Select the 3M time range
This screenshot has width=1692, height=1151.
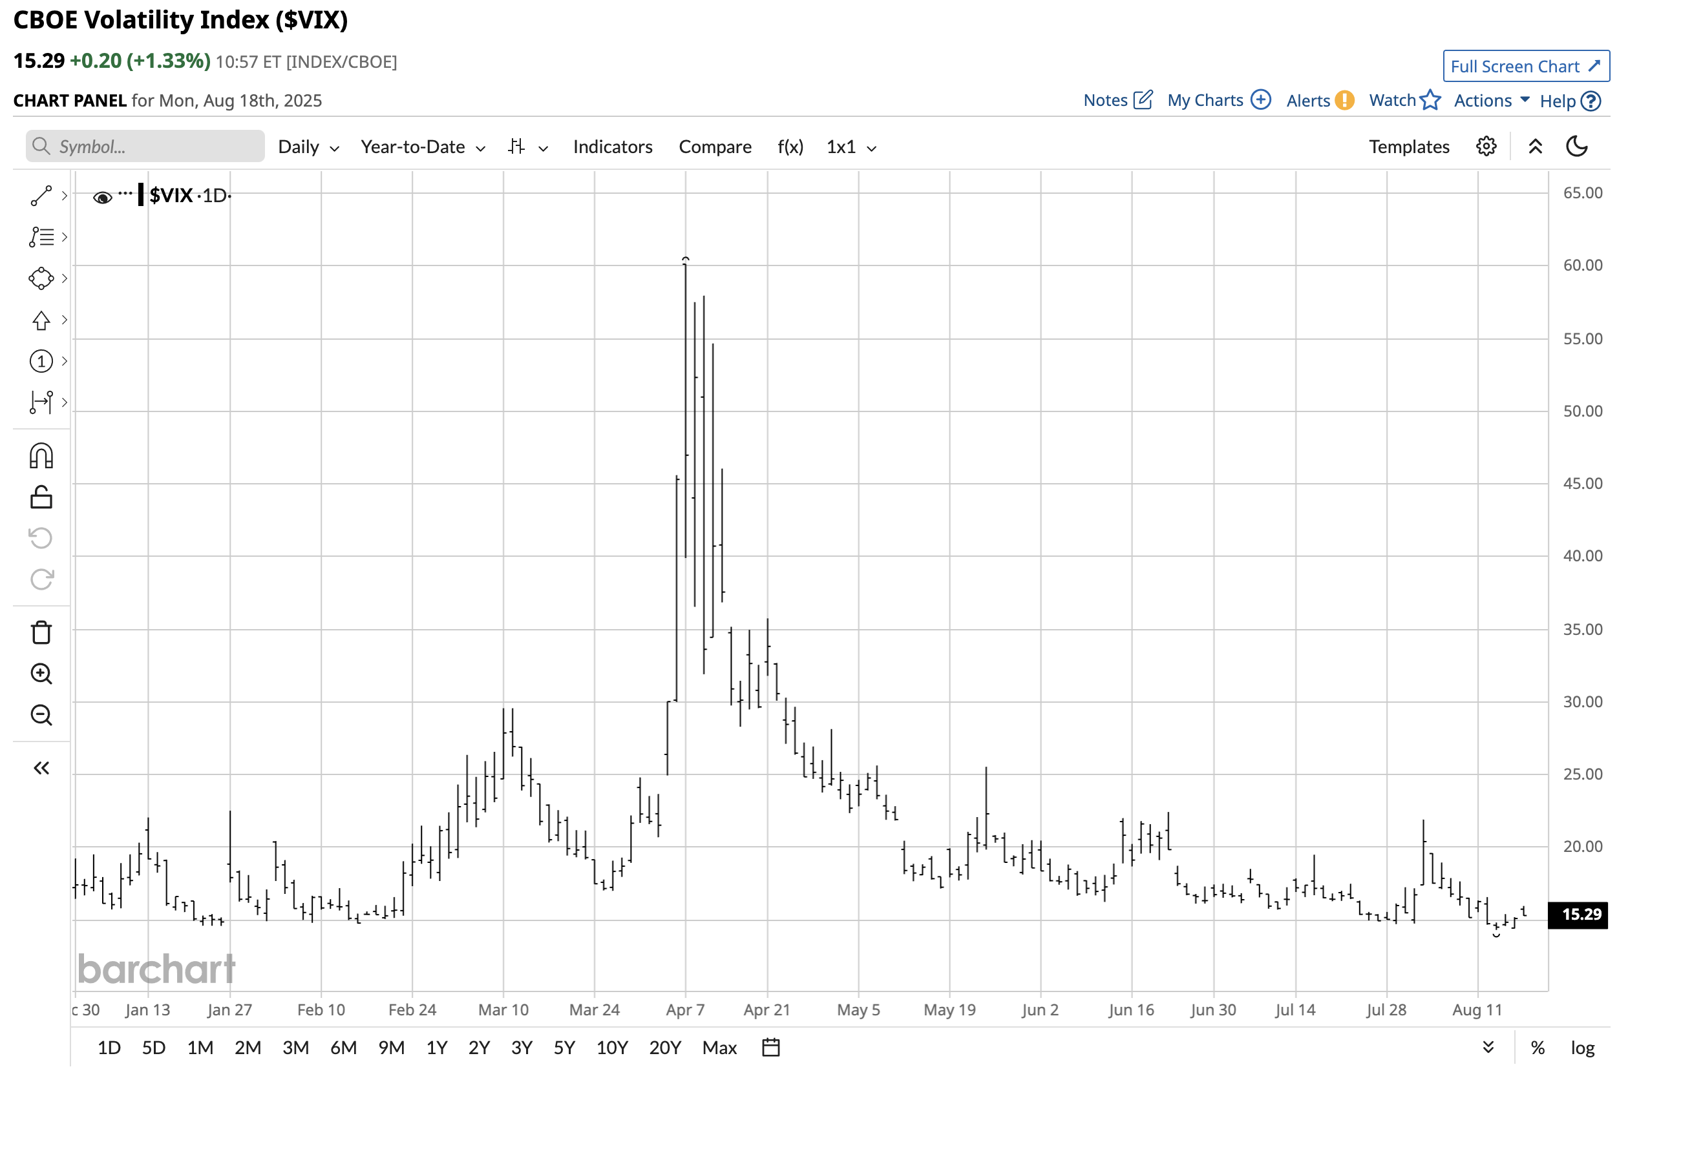click(295, 1048)
